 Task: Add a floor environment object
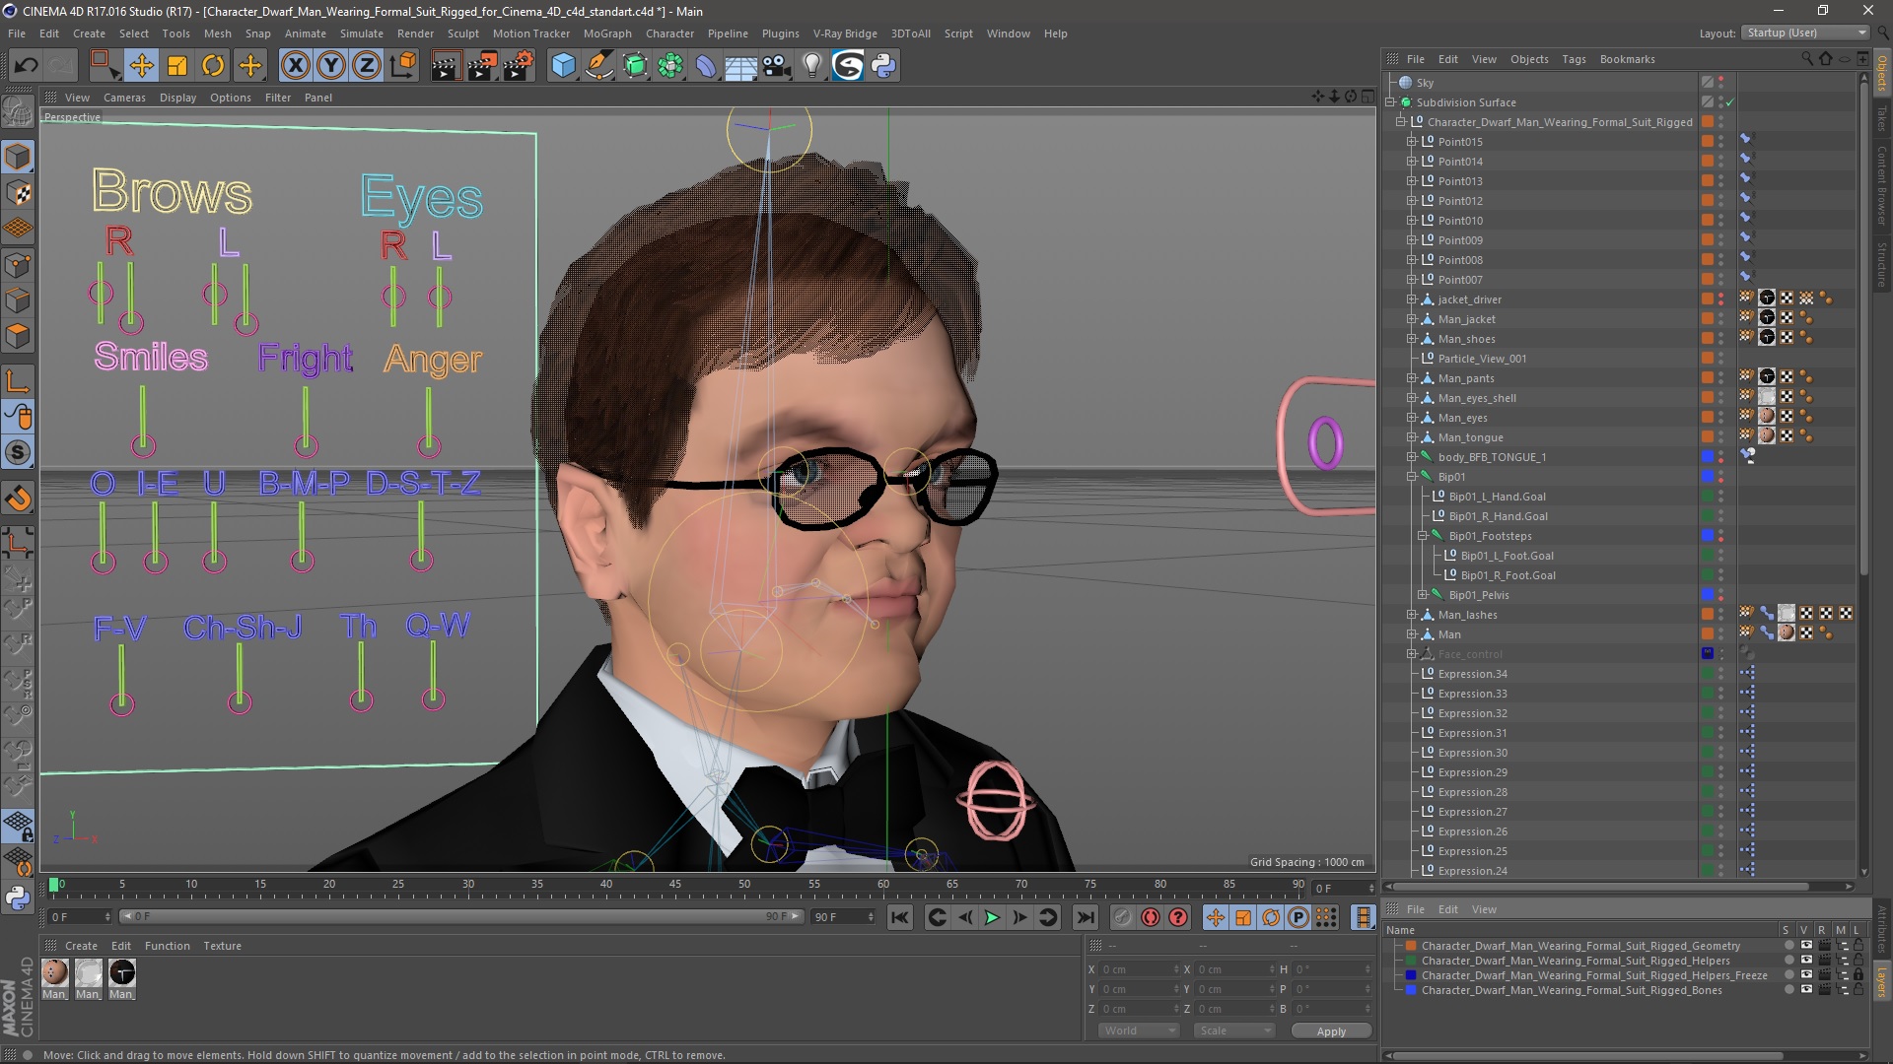click(x=740, y=66)
